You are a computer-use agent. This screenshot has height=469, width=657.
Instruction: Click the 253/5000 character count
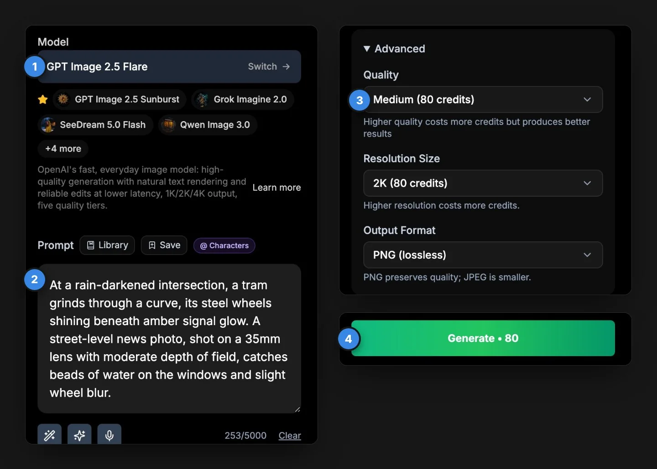pyautogui.click(x=245, y=436)
